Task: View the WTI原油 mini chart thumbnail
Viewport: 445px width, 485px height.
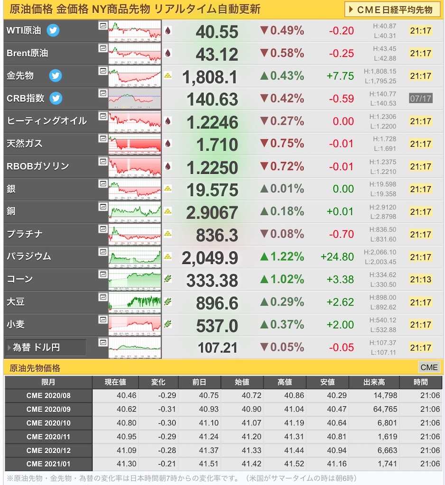Action: coord(135,31)
